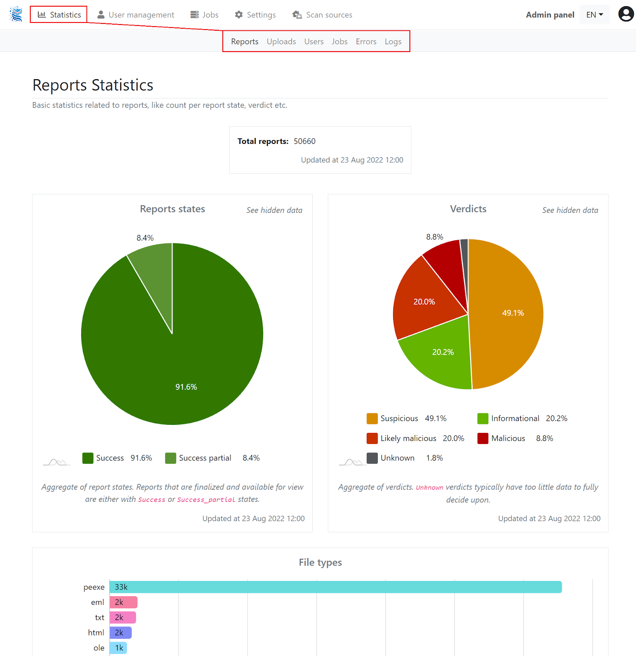The height and width of the screenshot is (656, 636).
Task: Click the User management person icon
Action: [x=101, y=15]
